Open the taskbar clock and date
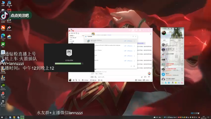The image size is (211, 119). click(203, 117)
